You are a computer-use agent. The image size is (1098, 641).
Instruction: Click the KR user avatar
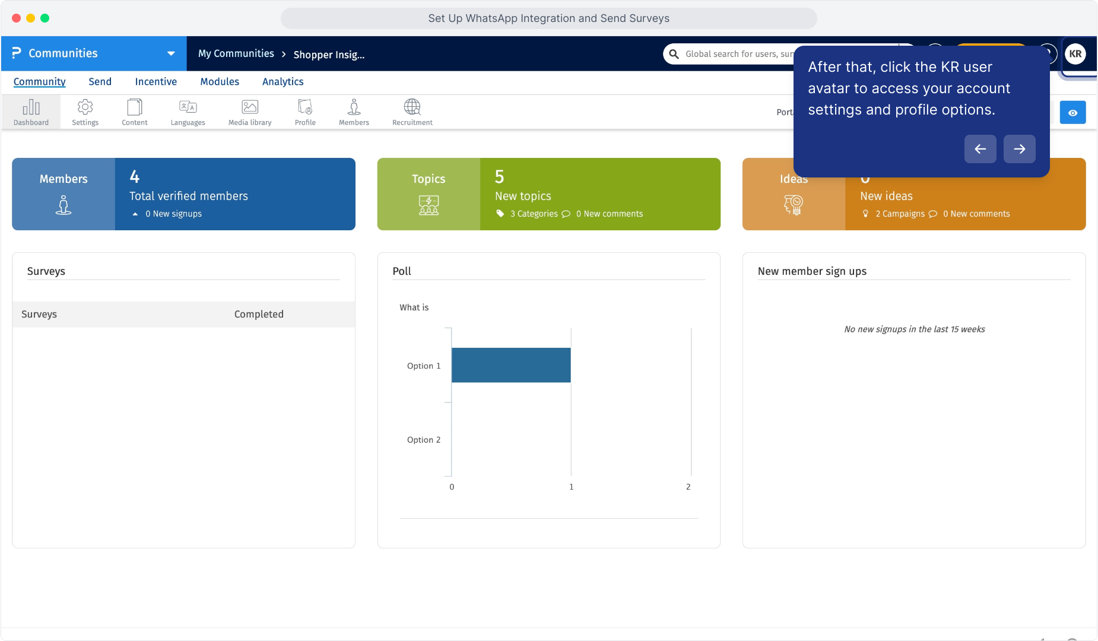(x=1075, y=54)
